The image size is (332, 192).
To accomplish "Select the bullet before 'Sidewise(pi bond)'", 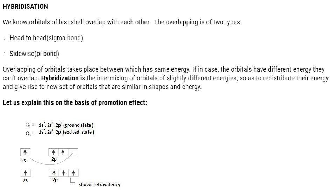I will click(5, 54).
